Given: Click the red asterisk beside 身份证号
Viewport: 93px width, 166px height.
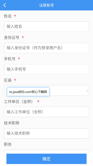Looking at the screenshot, I should coord(23,37).
